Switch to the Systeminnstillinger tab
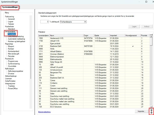The width and height of the screenshot is (154, 115). (10, 7)
